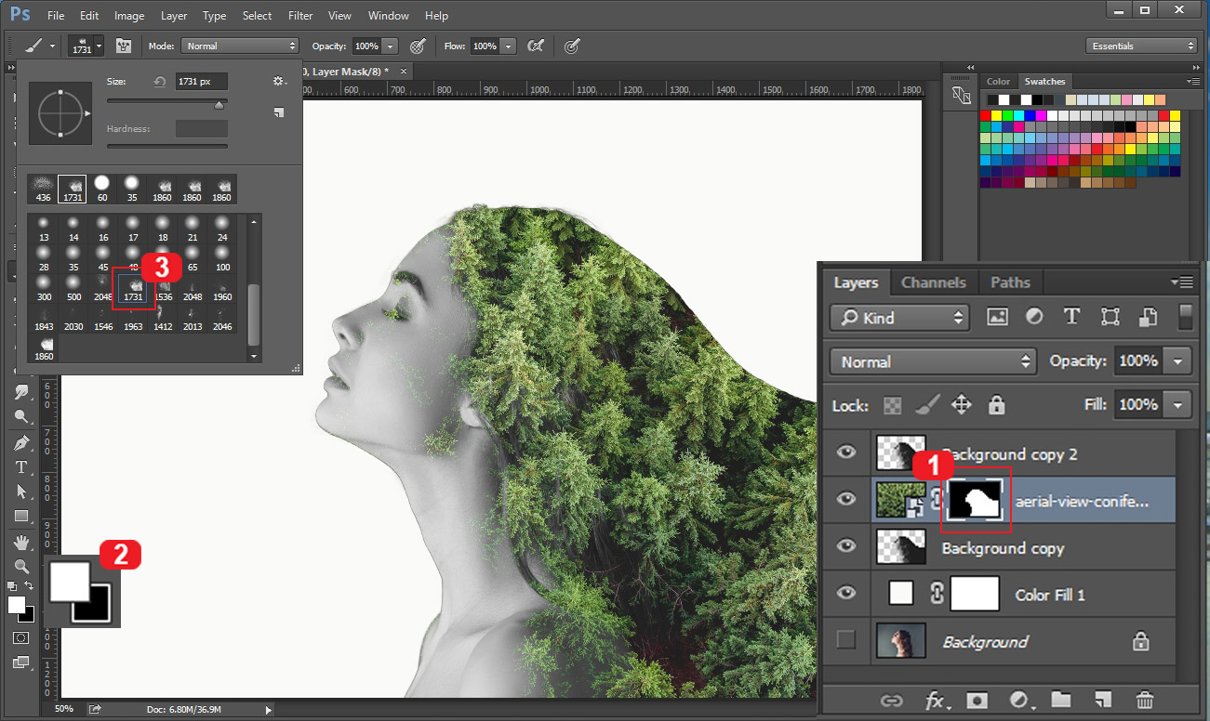1210x721 pixels.
Task: Enable pressure for opacity icon
Action: coord(418,46)
